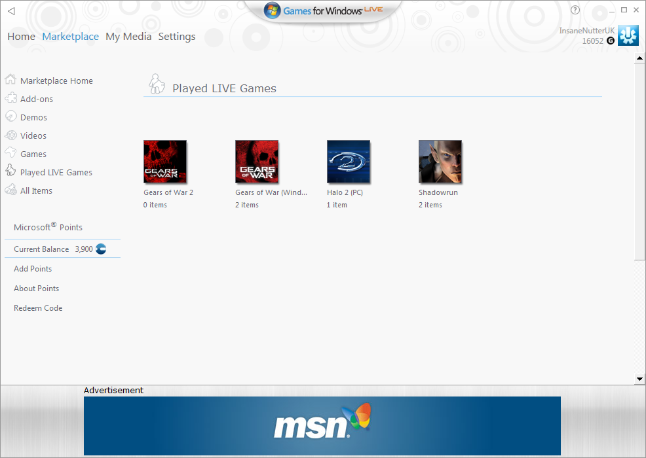
Task: Open the Home tab
Action: coord(22,37)
